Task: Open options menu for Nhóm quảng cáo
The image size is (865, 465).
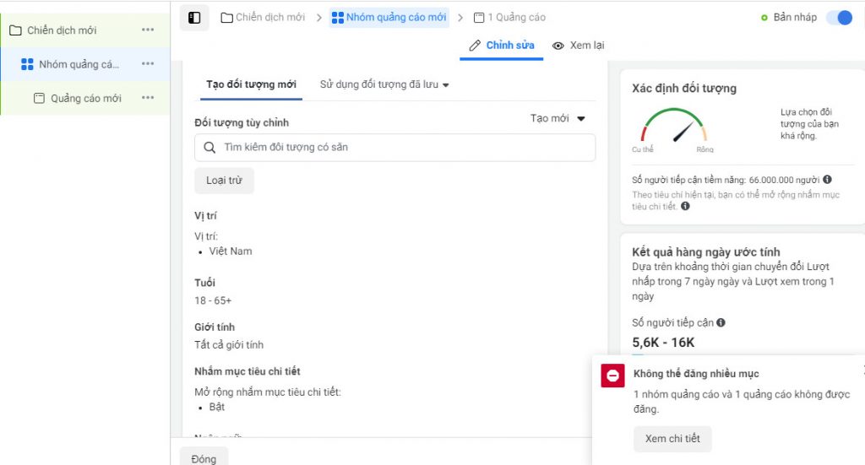Action: coord(147,64)
